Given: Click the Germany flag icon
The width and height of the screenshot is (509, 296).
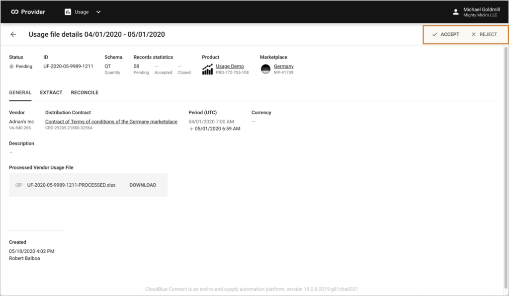Looking at the screenshot, I should 265,69.
